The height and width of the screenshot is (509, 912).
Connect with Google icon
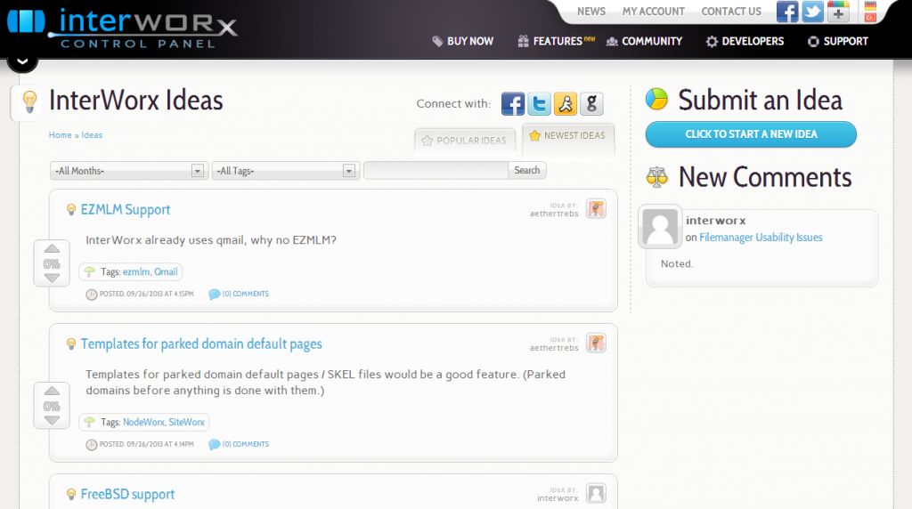click(591, 104)
